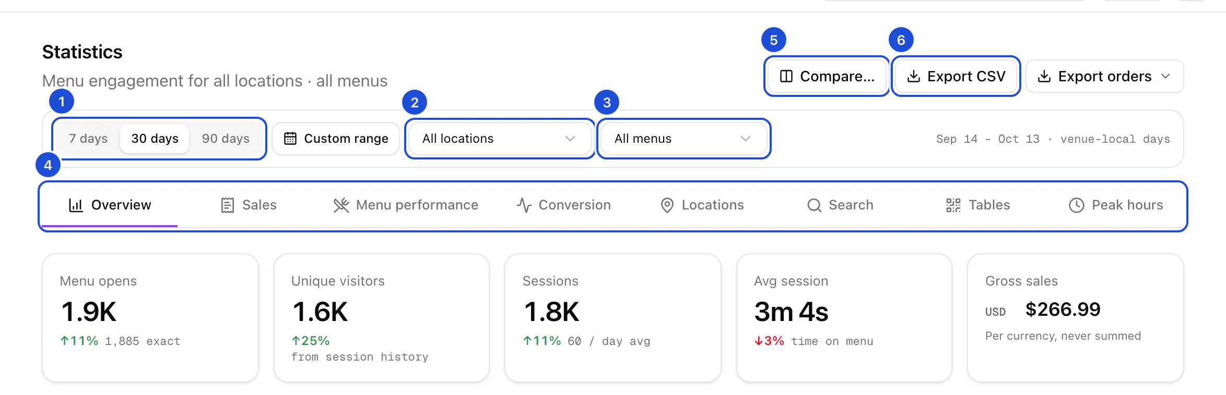The height and width of the screenshot is (395, 1226).
Task: Click the Export orders button label
Action: point(1105,77)
